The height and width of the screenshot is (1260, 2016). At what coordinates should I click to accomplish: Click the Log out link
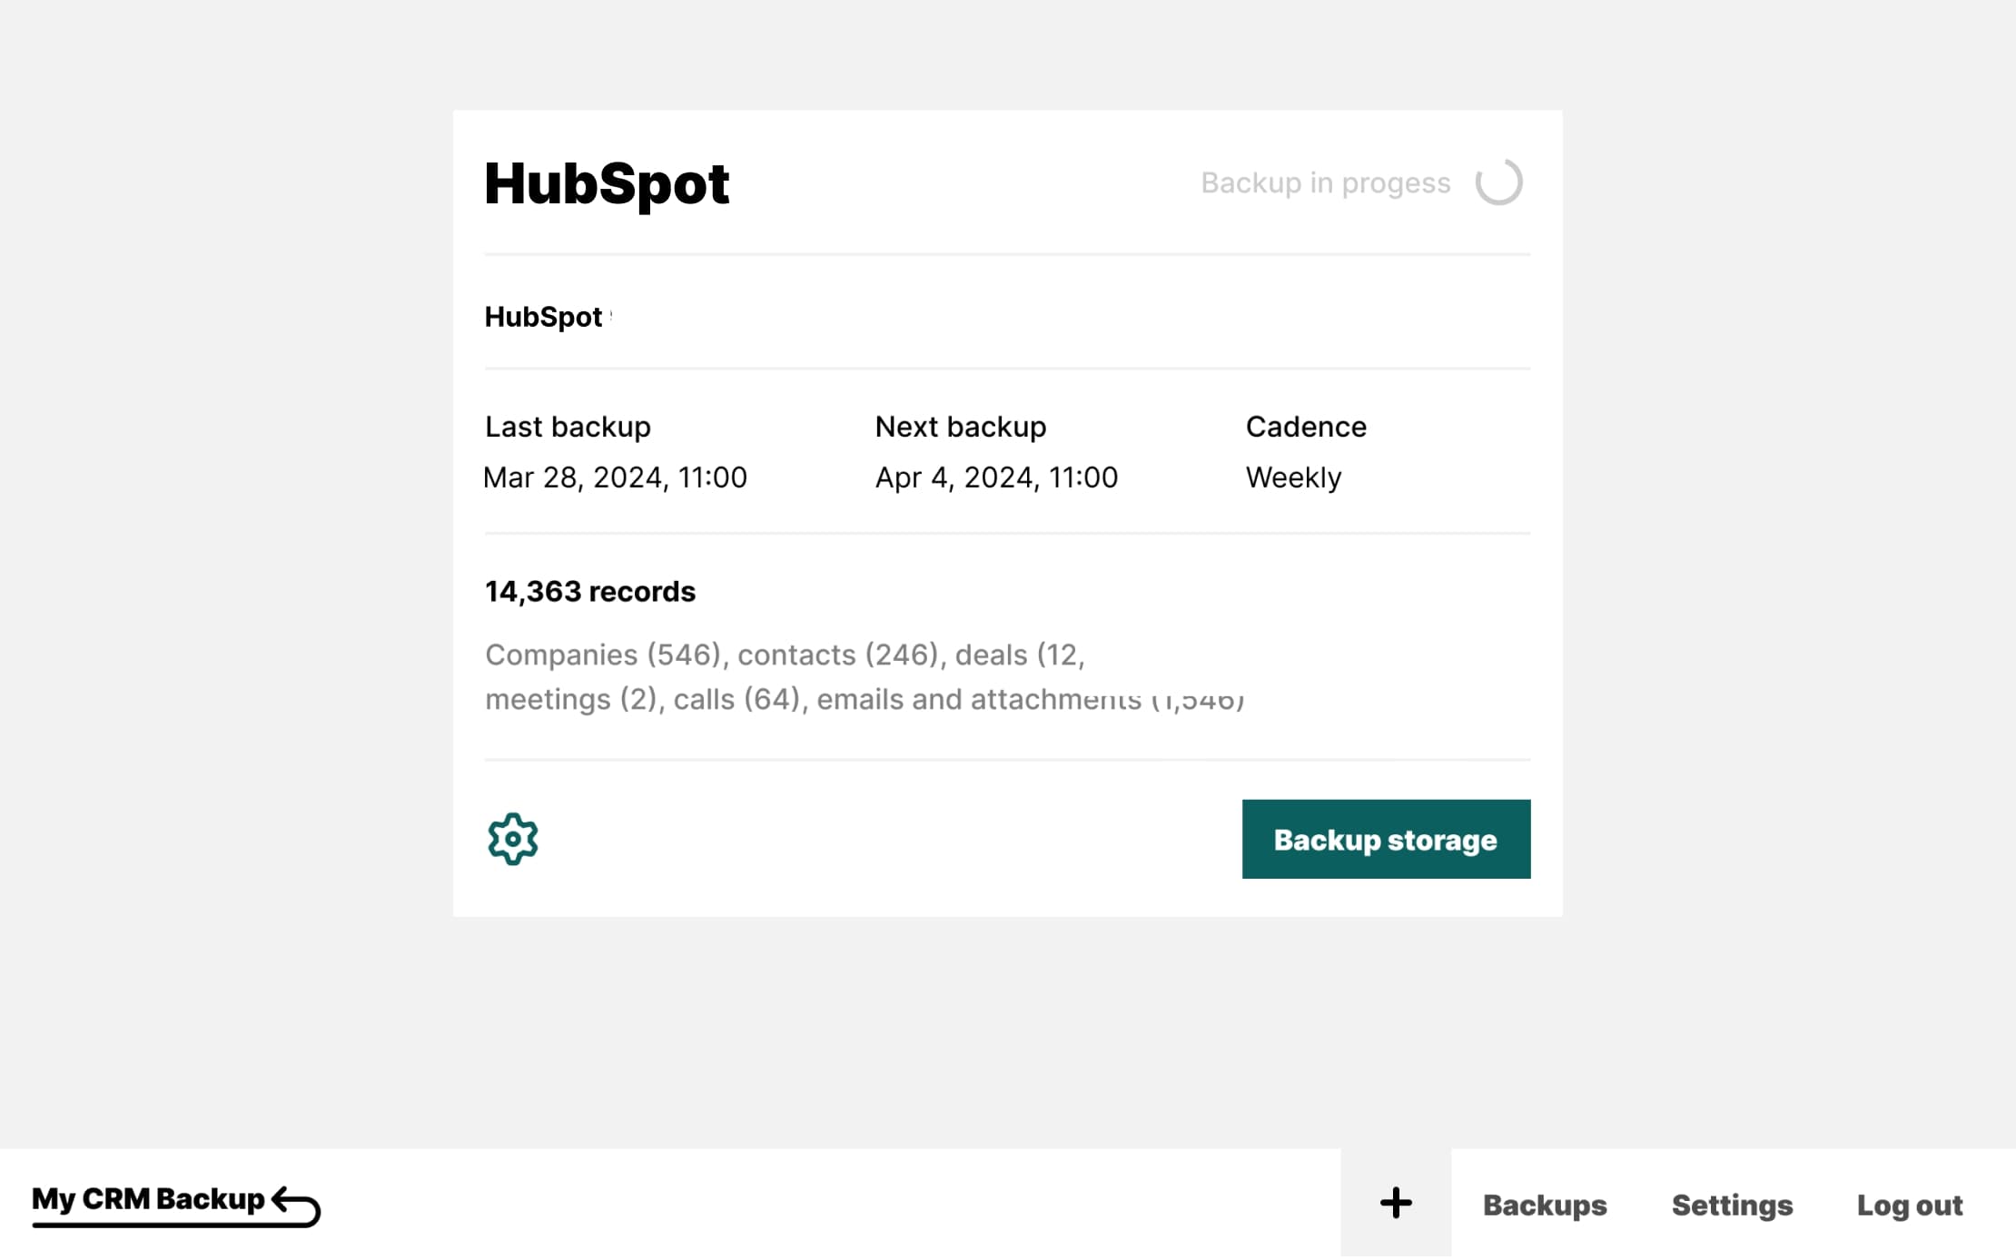(1909, 1205)
